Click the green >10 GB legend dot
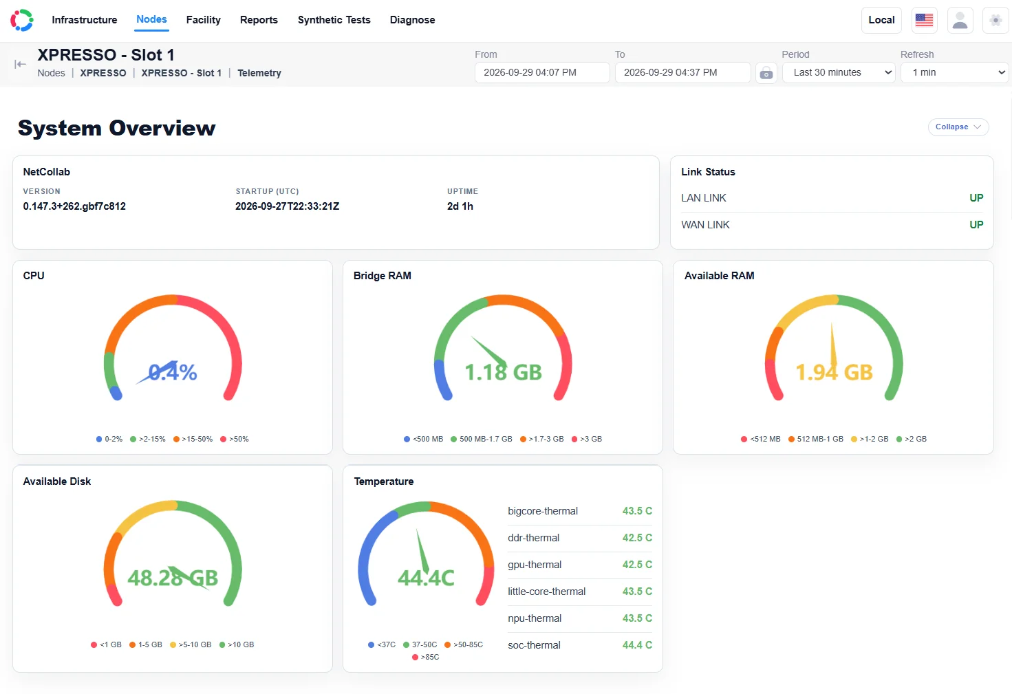 click(222, 644)
